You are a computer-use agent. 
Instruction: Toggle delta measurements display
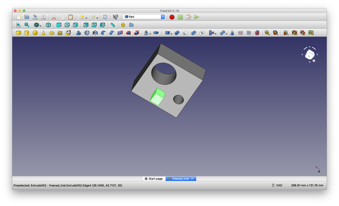coord(311,33)
